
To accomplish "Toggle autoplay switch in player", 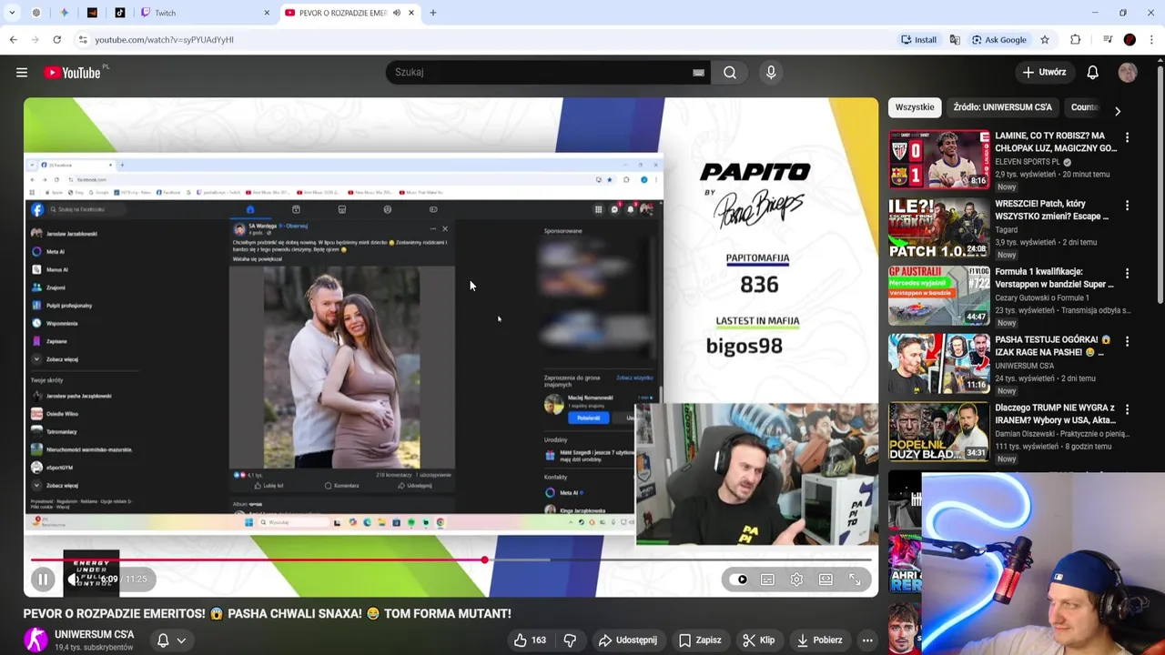I will coord(740,579).
